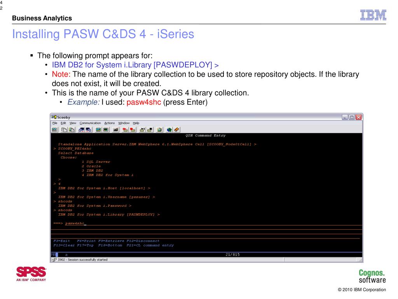Open the Edit menu
398x299 pixels.
63,123
